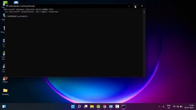Launch File Explorer from taskbar
The width and height of the screenshot is (196, 110).
pyautogui.click(x=92, y=107)
